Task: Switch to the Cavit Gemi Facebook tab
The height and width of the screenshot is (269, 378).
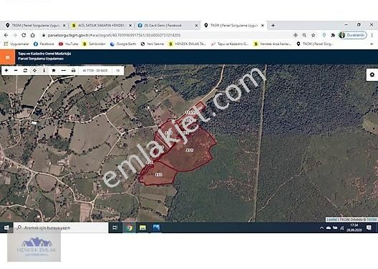Action: point(166,25)
